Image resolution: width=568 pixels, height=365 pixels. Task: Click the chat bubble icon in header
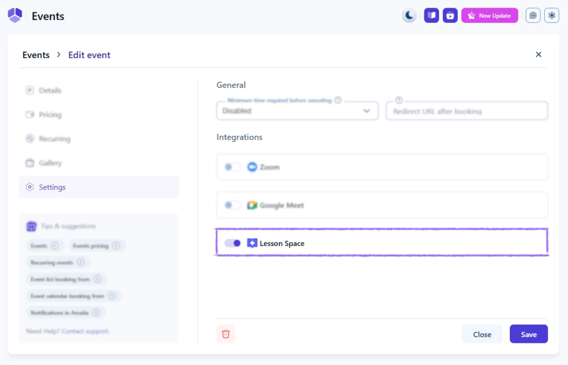pos(533,16)
